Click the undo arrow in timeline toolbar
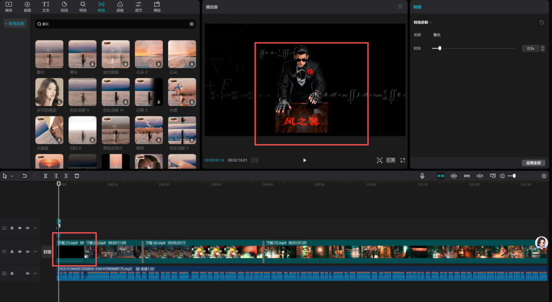The width and height of the screenshot is (552, 302). [25, 175]
